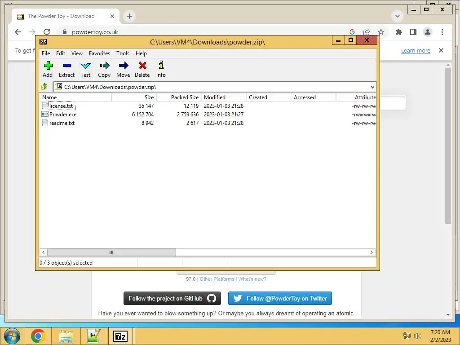Click the 7-Zip address path field
The width and height of the screenshot is (460, 345).
[214, 87]
